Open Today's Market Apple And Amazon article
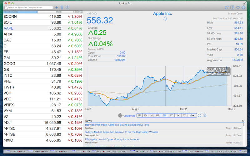 [122, 132]
